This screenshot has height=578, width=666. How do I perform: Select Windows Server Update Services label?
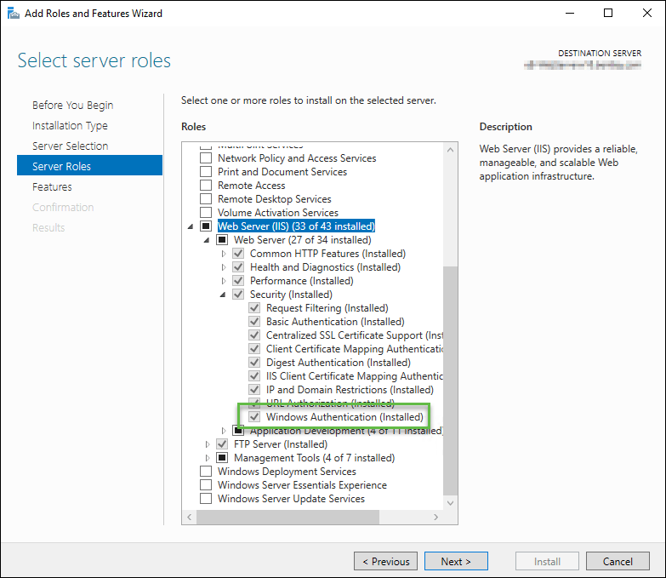[x=291, y=499]
